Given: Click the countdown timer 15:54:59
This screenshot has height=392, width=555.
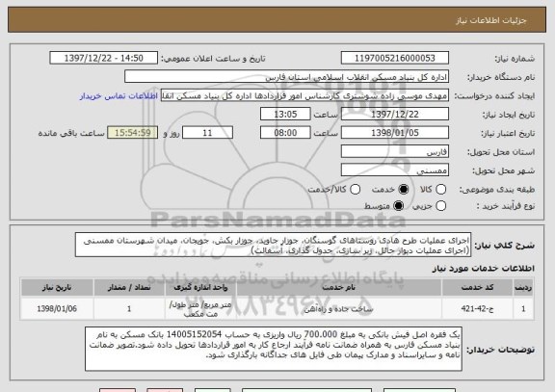Looking at the screenshot, I should [x=132, y=133].
